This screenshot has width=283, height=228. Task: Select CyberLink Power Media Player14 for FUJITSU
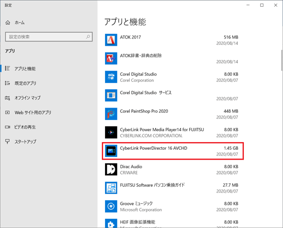coord(162,130)
